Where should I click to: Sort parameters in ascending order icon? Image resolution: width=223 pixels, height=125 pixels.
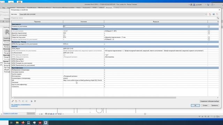(x=32, y=101)
